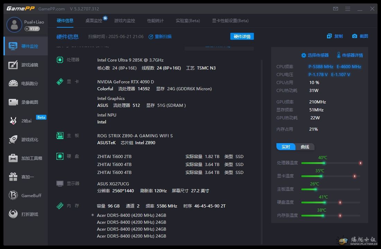Click the monitor display icon
Viewport: 381px width, 249px height.
tap(60, 184)
